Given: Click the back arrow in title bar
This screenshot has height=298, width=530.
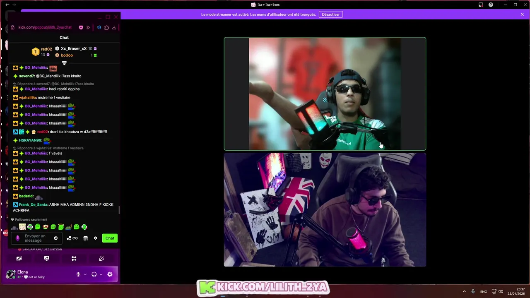Looking at the screenshot, I should (7, 5).
